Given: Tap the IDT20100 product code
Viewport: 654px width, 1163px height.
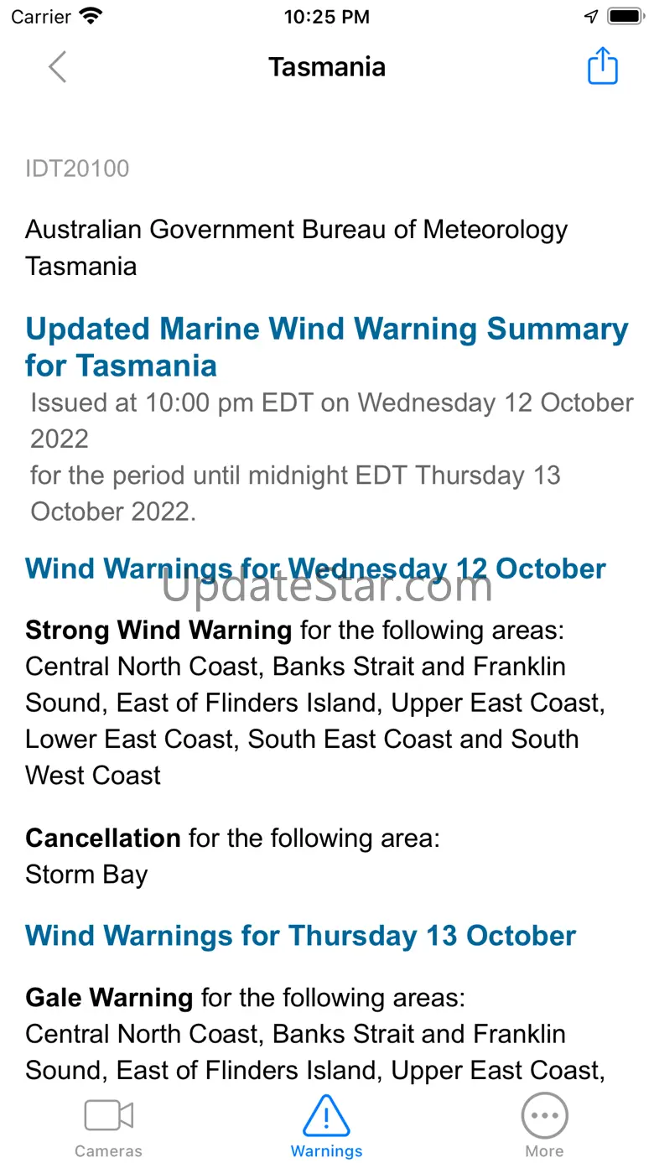Looking at the screenshot, I should coord(77,169).
